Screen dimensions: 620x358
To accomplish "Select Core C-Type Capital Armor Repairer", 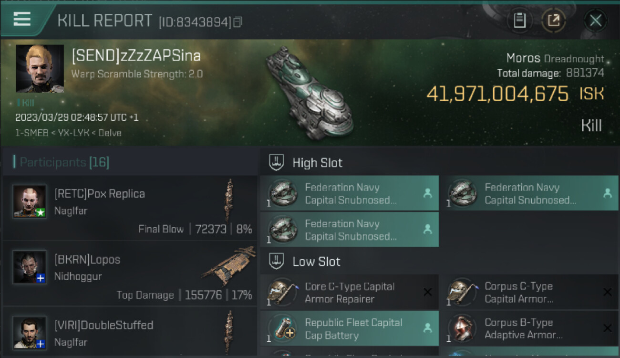I will click(350, 293).
